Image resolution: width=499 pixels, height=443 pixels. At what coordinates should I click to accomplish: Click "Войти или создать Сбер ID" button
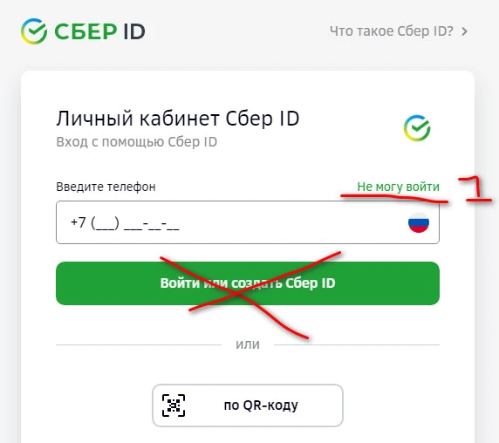pos(248,283)
